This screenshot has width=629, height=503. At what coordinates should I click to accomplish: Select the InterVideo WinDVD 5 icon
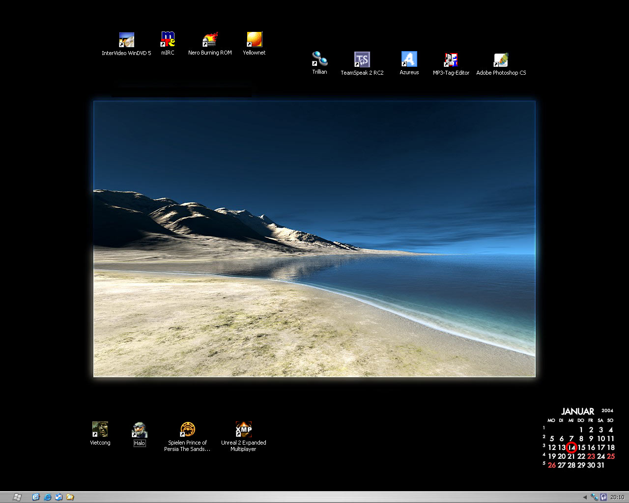pos(126,40)
